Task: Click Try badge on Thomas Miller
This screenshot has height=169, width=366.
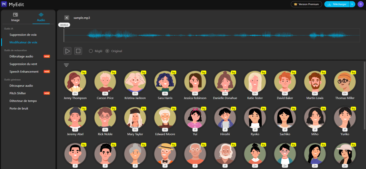Action: [353, 73]
